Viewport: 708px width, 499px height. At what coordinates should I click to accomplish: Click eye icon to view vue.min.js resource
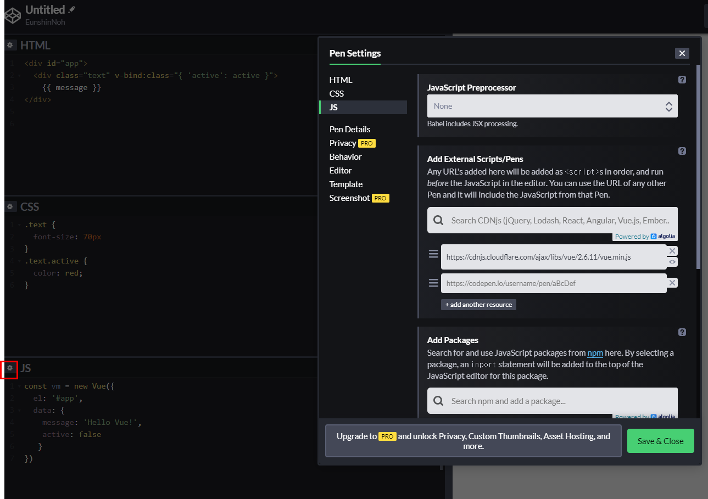(x=673, y=262)
